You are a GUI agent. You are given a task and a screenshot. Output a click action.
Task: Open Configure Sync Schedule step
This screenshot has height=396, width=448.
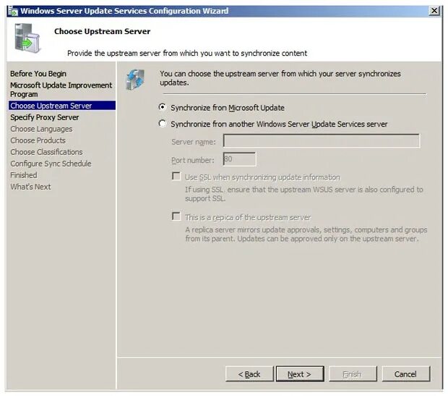click(x=51, y=164)
